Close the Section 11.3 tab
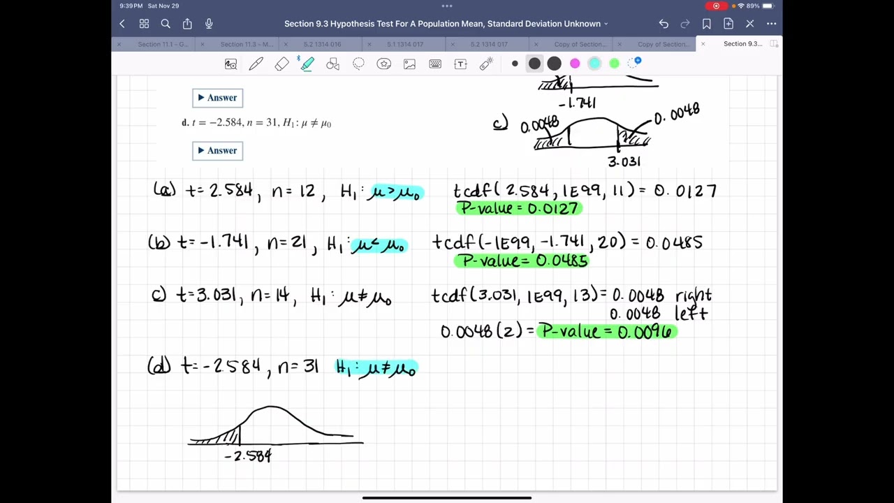 click(203, 44)
